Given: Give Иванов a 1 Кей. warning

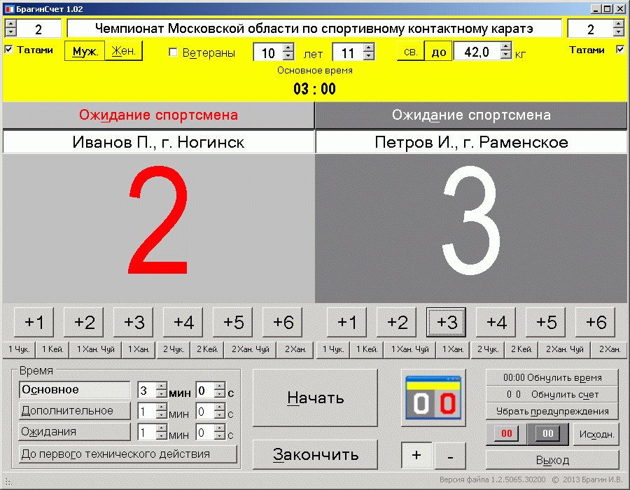Looking at the screenshot, I should (x=52, y=349).
